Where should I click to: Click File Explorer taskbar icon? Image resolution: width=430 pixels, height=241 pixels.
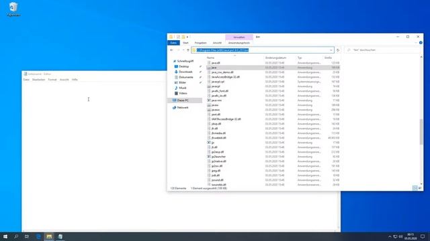pos(49,236)
